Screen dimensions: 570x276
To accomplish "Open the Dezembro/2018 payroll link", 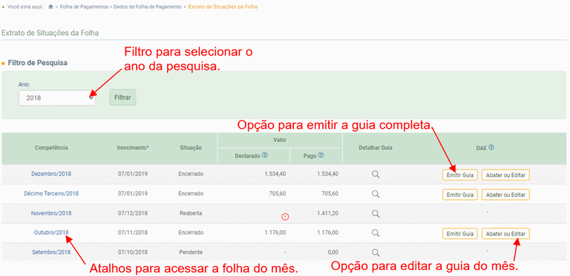I will coord(51,174).
